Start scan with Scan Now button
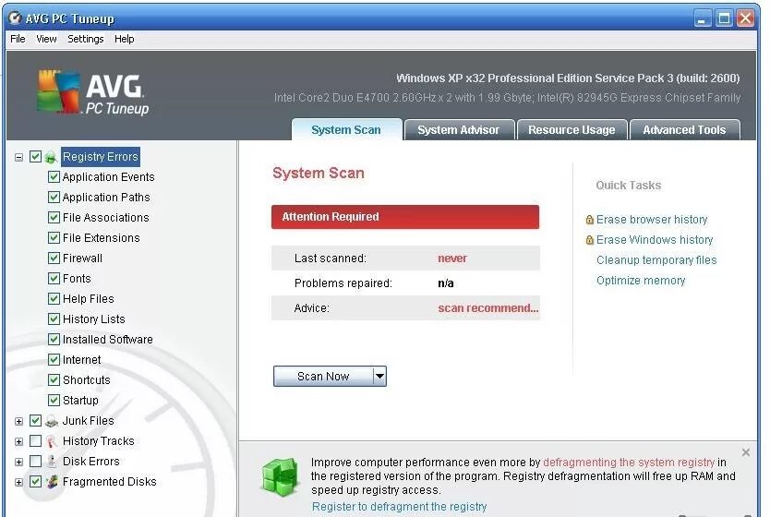Image resolution: width=770 pixels, height=517 pixels. [323, 377]
